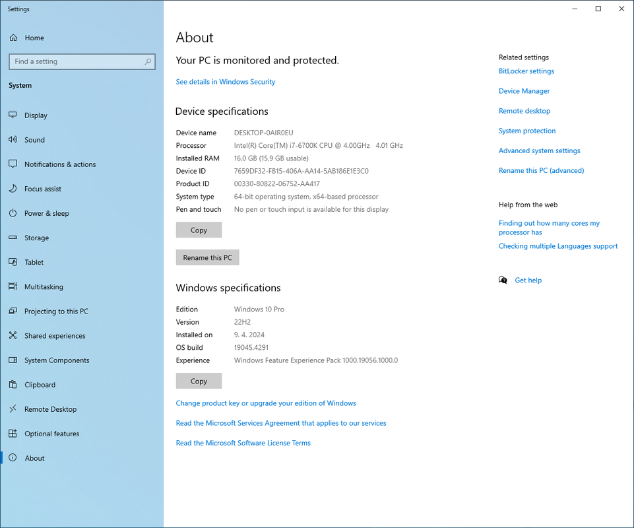
Task: Open System protection link
Action: point(527,131)
